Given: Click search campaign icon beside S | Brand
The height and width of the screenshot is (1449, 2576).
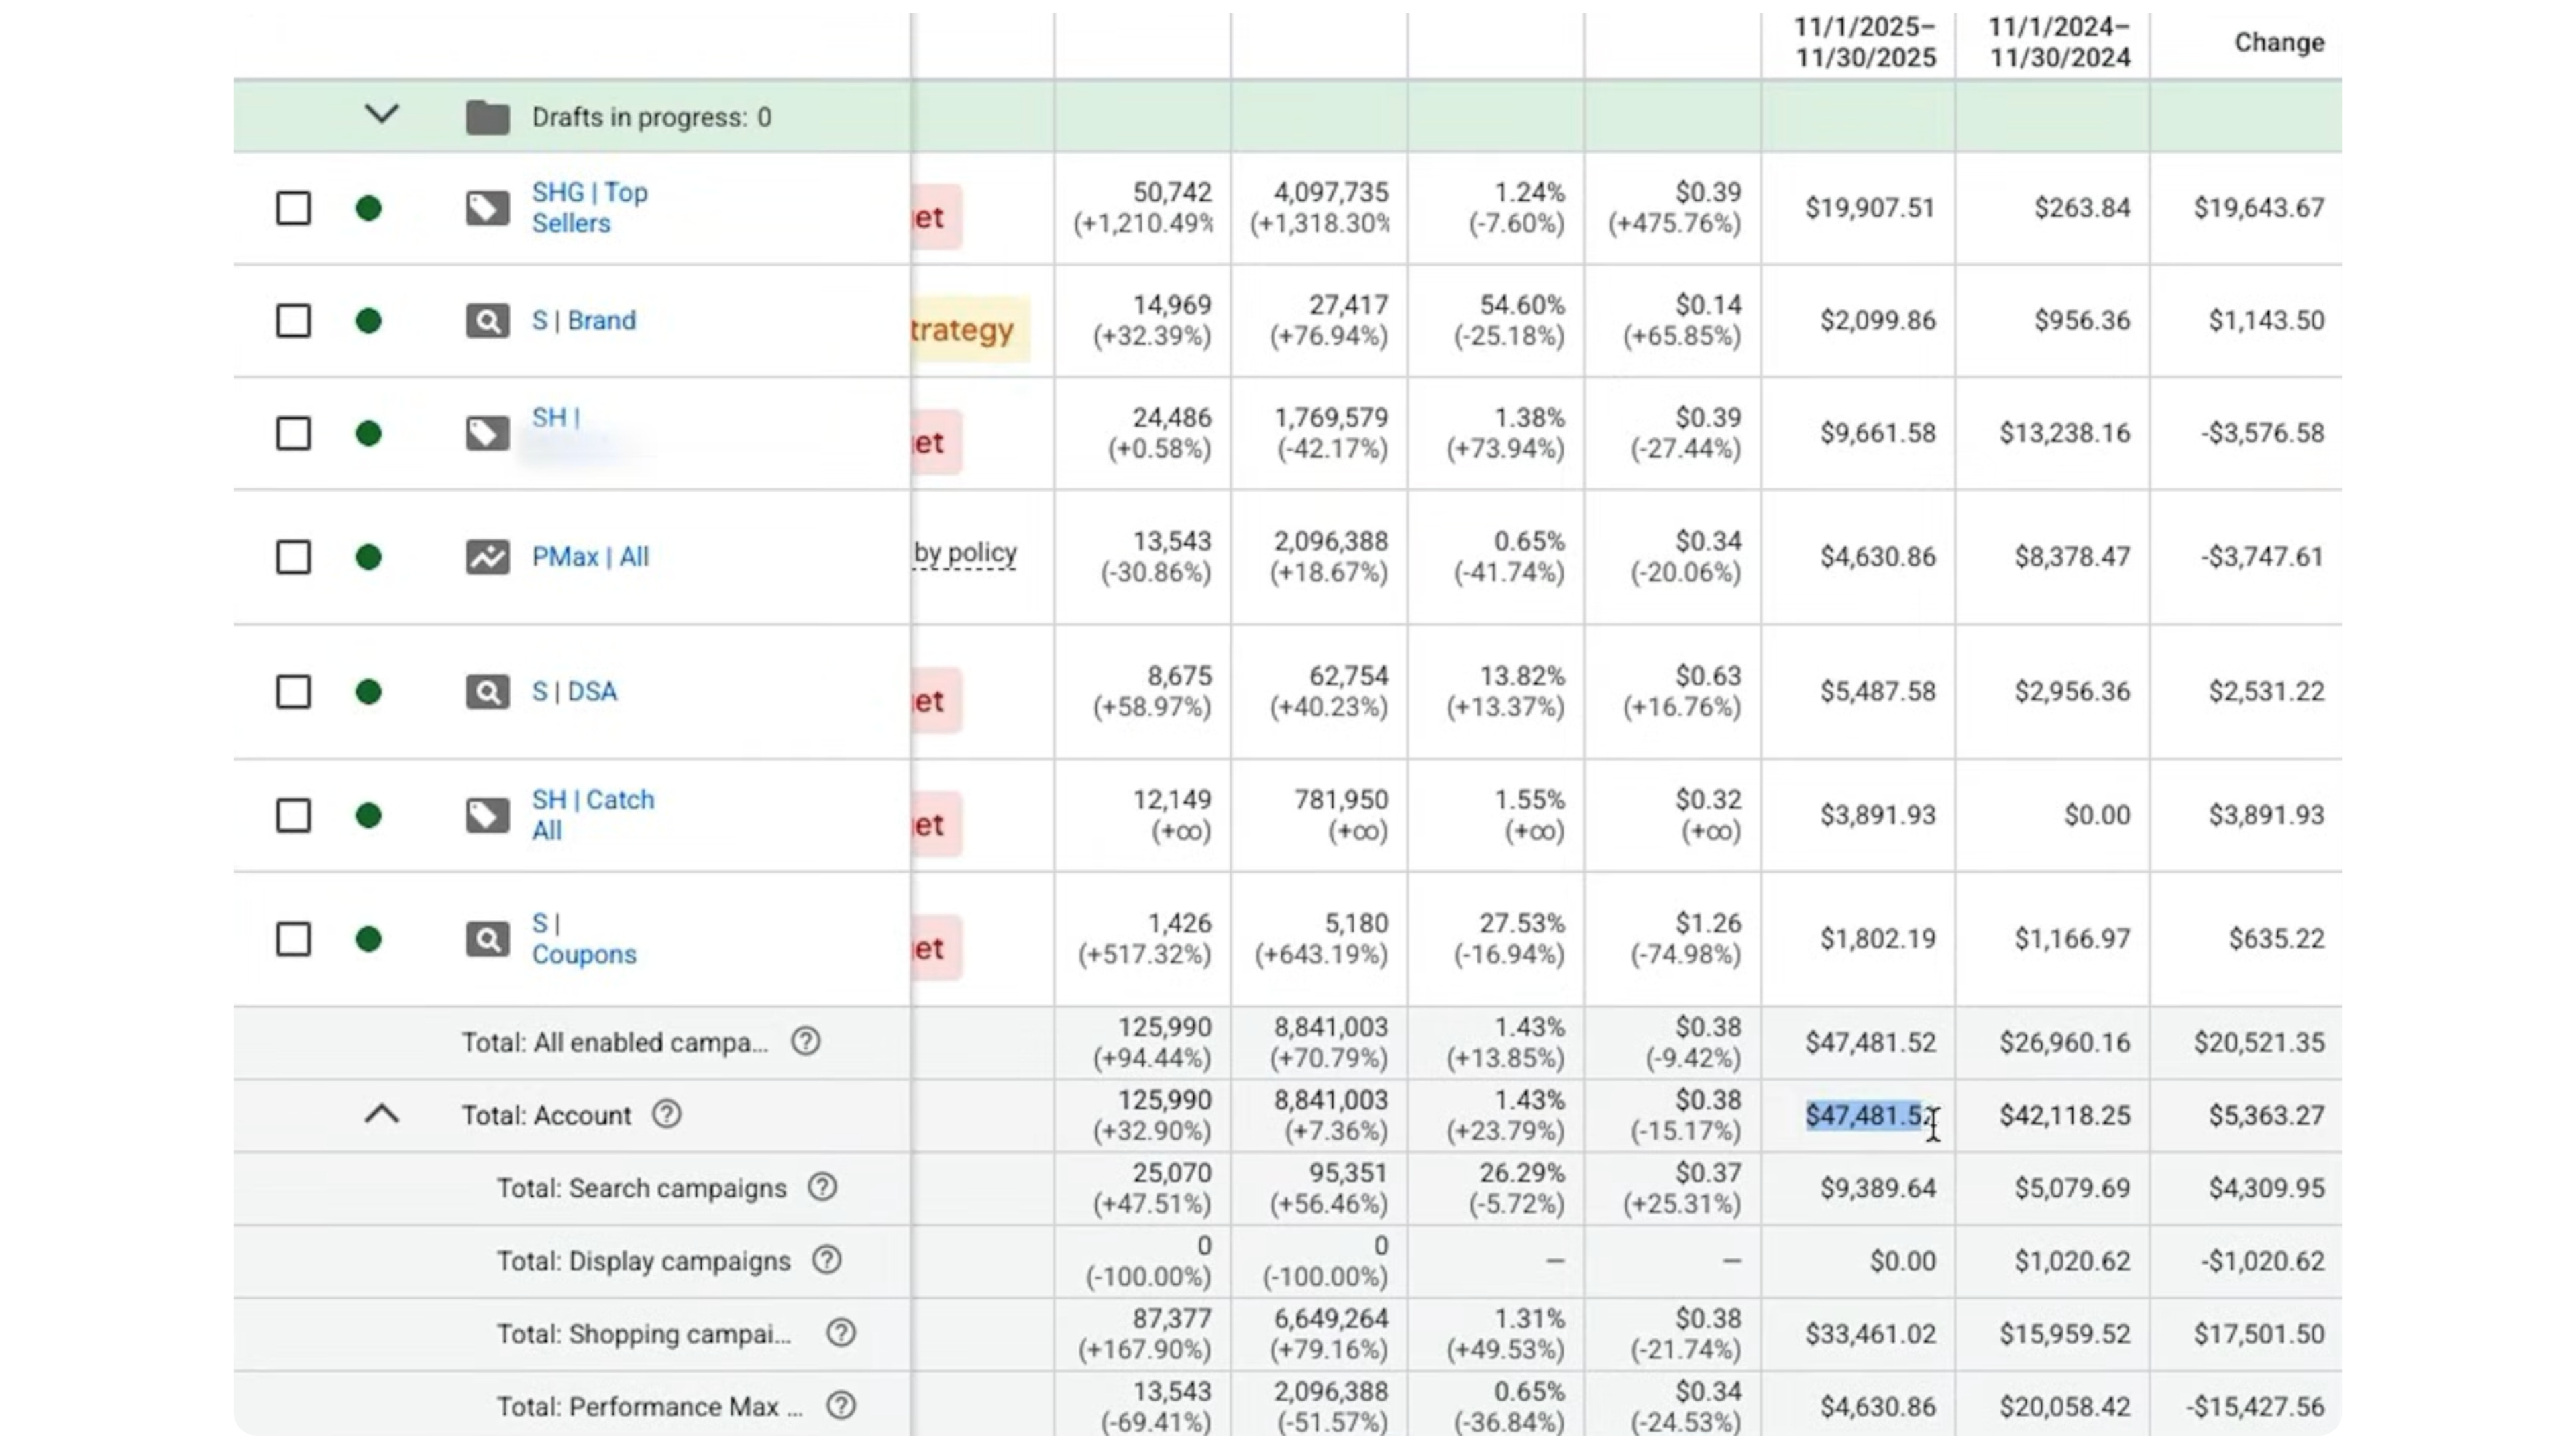Looking at the screenshot, I should point(487,321).
